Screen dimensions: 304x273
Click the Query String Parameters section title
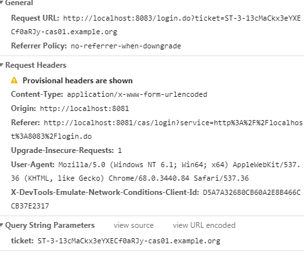tap(50, 225)
